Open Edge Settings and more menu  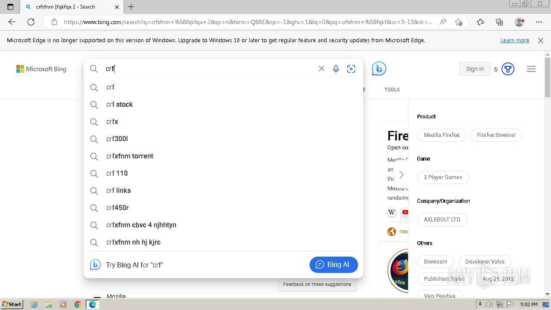coord(539,22)
